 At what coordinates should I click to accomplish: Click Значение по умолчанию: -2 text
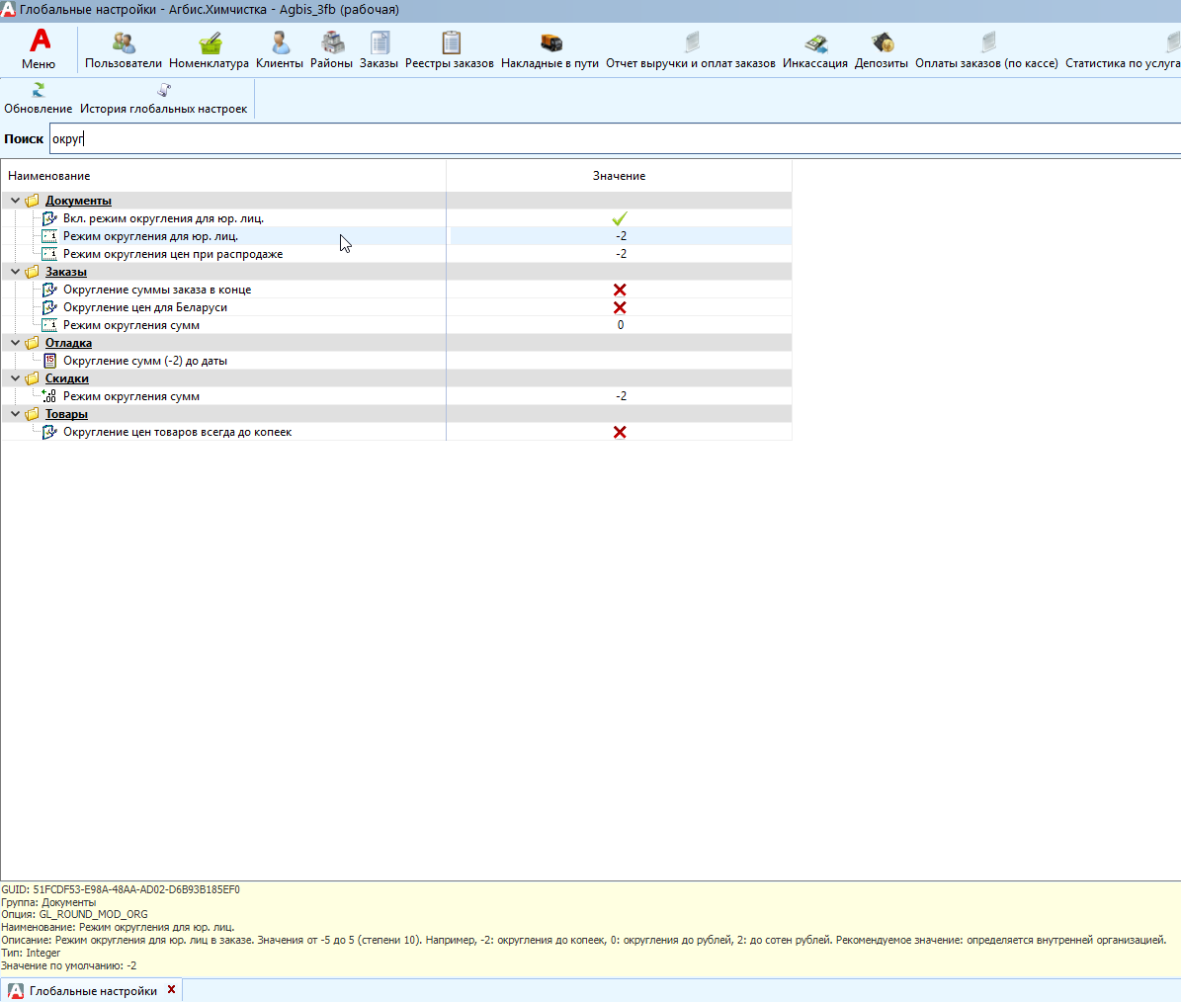69,965
